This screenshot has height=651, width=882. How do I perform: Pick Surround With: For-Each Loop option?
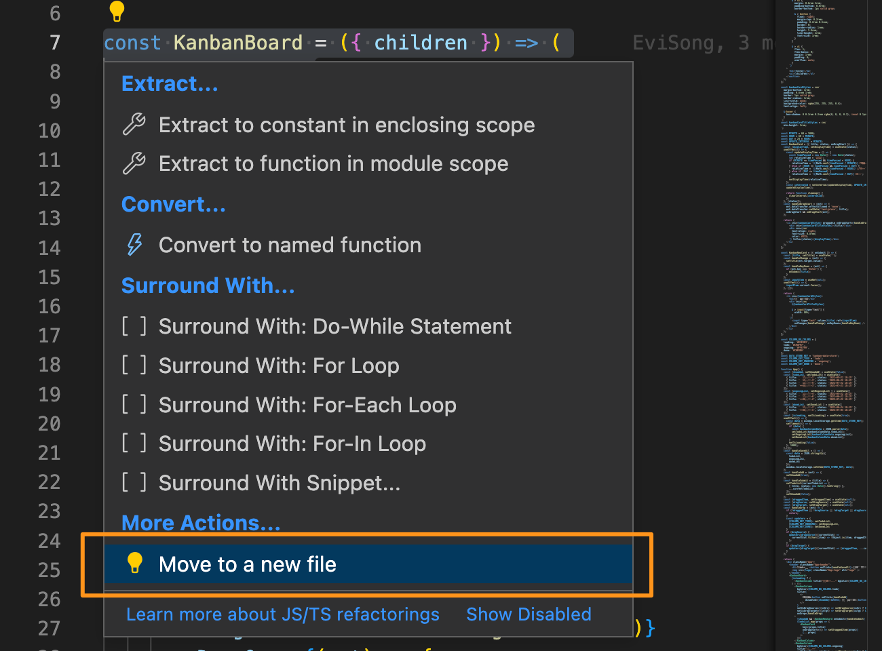[307, 405]
